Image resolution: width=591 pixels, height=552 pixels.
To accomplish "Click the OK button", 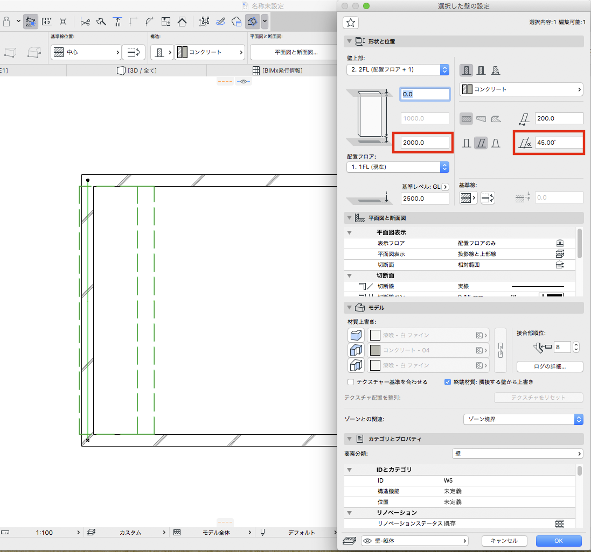I will click(x=558, y=541).
